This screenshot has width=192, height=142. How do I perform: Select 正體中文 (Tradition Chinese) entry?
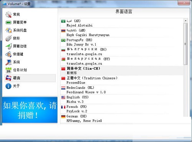point(122,80)
